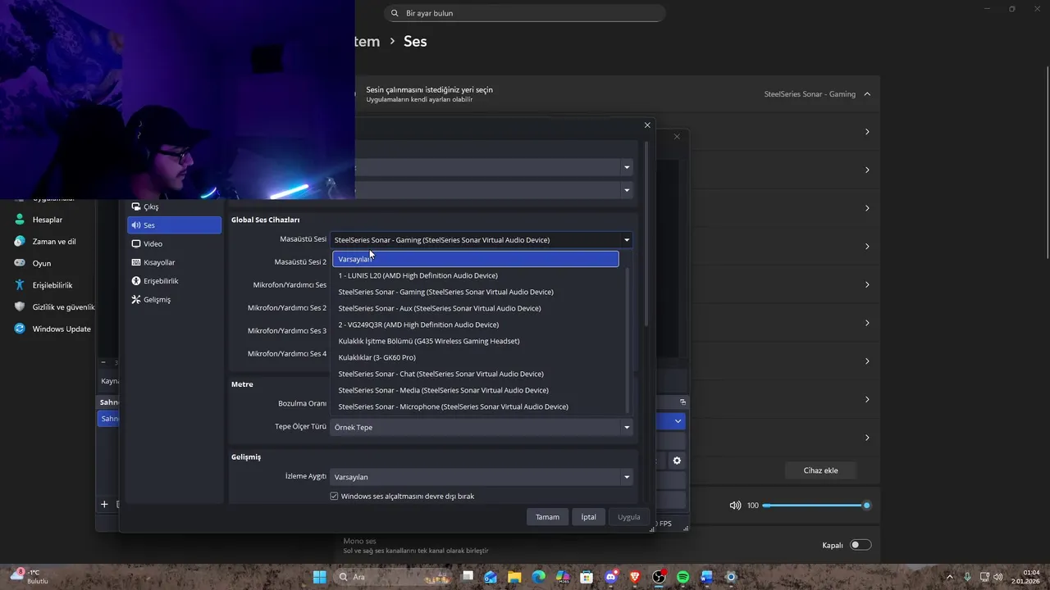Image resolution: width=1050 pixels, height=590 pixels.
Task: Open Microsoft 365 app from taskbar
Action: (563, 577)
